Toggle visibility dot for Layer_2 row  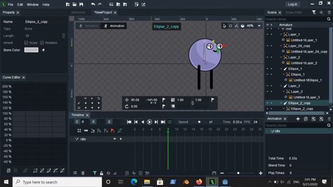267,58
